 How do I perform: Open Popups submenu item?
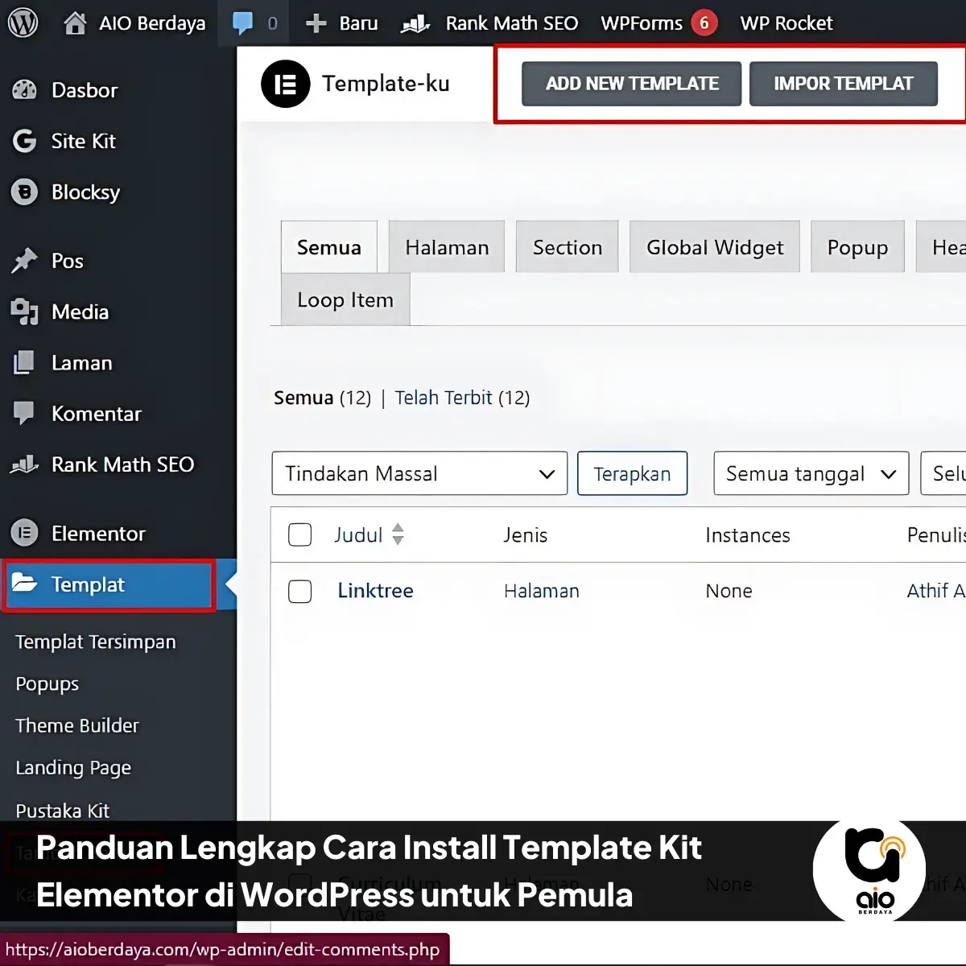pos(47,684)
